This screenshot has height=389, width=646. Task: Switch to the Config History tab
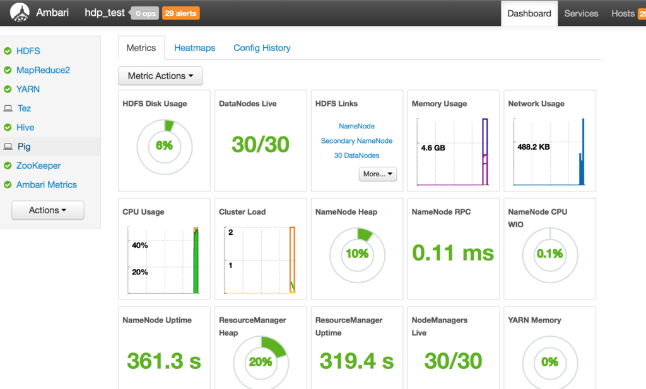point(262,48)
